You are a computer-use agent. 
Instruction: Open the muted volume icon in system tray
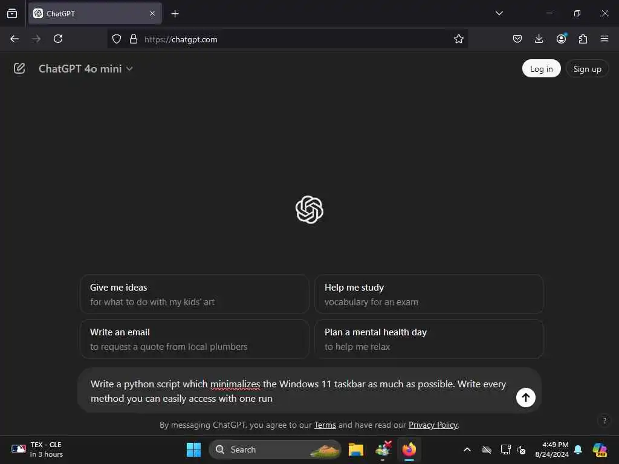click(521, 449)
